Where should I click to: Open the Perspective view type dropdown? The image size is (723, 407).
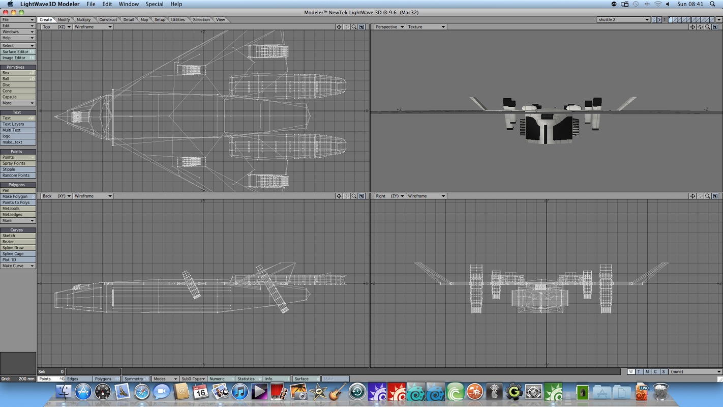tap(389, 27)
